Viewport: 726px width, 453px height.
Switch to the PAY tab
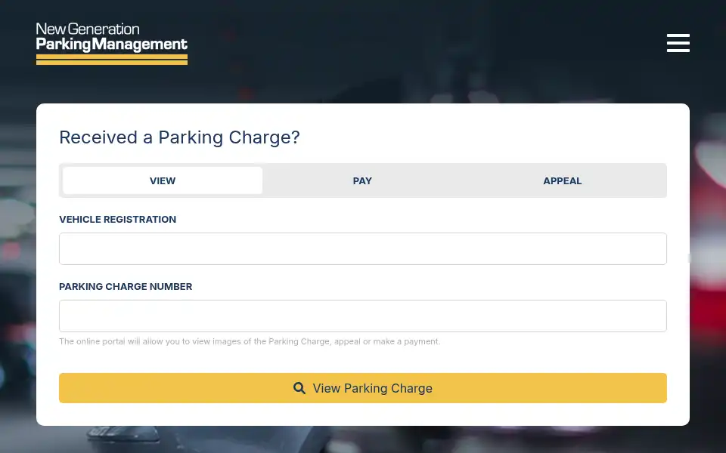(x=362, y=180)
